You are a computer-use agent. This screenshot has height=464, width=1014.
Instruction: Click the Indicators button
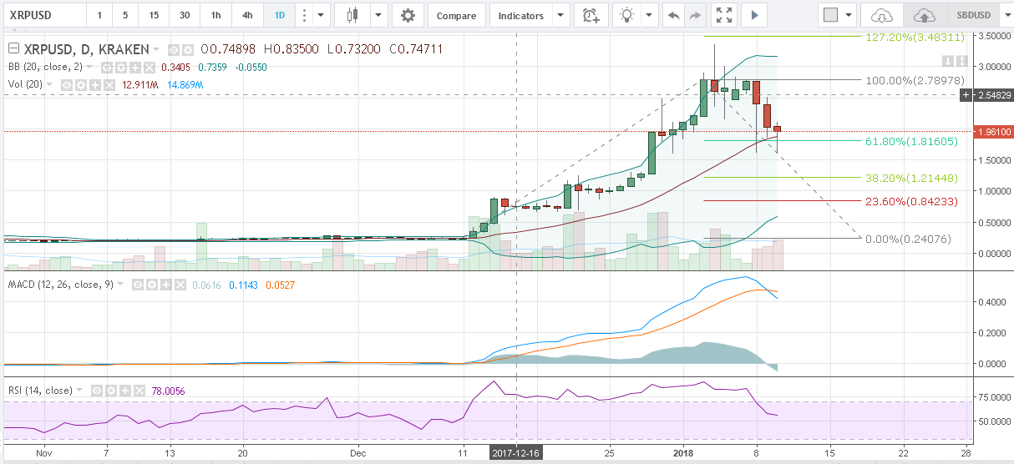[520, 15]
